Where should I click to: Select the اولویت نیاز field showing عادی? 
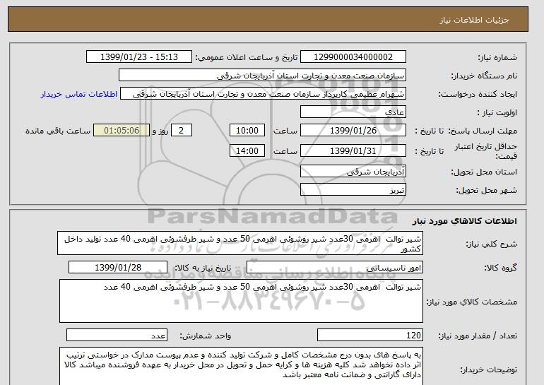point(353,112)
